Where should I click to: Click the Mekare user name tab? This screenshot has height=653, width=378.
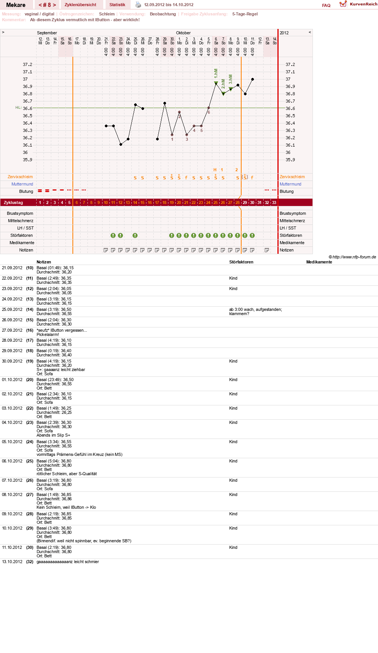tap(16, 5)
